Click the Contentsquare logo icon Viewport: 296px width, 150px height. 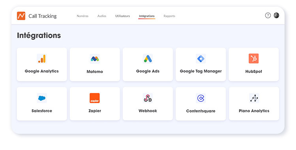pyautogui.click(x=200, y=98)
